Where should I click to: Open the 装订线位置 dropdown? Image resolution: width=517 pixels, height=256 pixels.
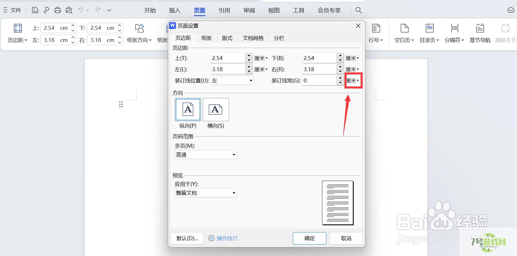232,80
